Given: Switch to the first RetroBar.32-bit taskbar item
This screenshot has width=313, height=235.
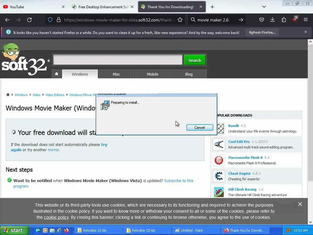Looking at the screenshot, I should pos(98,230).
